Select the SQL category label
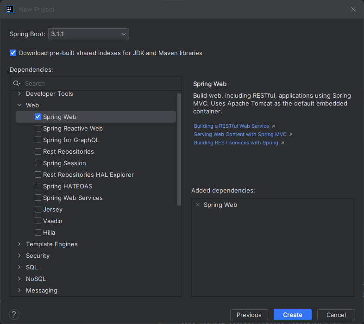364x324 pixels. [31, 268]
